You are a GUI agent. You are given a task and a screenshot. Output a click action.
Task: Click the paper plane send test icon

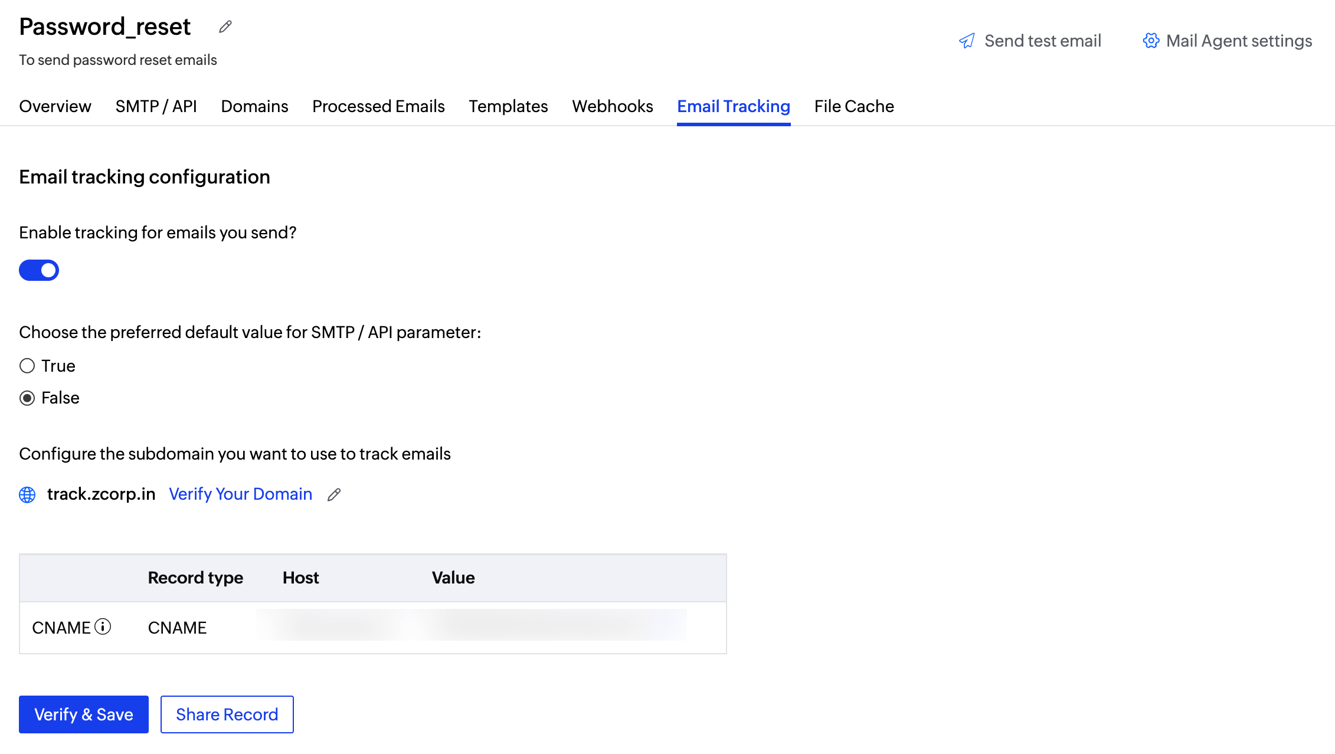coord(967,41)
